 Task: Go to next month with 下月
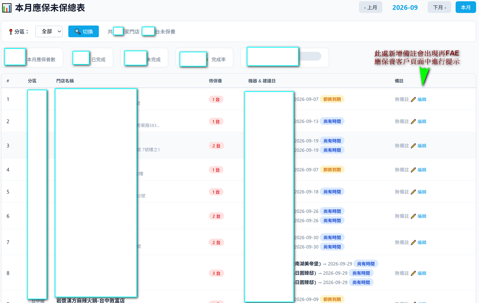439,7
